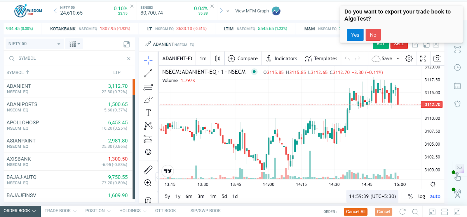Select the Text annotation tool

148,112
